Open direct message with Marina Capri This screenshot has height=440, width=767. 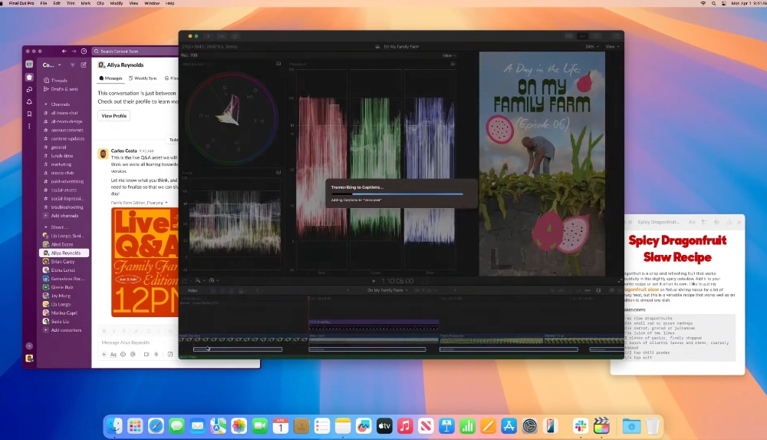pyautogui.click(x=64, y=313)
